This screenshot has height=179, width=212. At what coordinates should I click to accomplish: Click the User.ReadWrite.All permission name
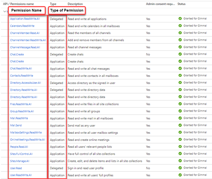[21, 175]
